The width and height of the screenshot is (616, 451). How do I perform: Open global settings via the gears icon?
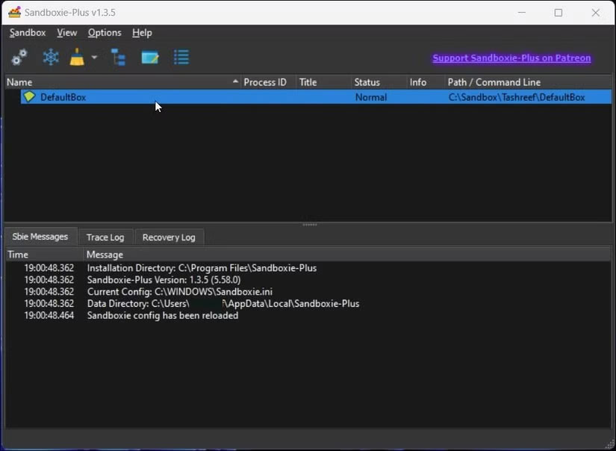[x=19, y=57]
